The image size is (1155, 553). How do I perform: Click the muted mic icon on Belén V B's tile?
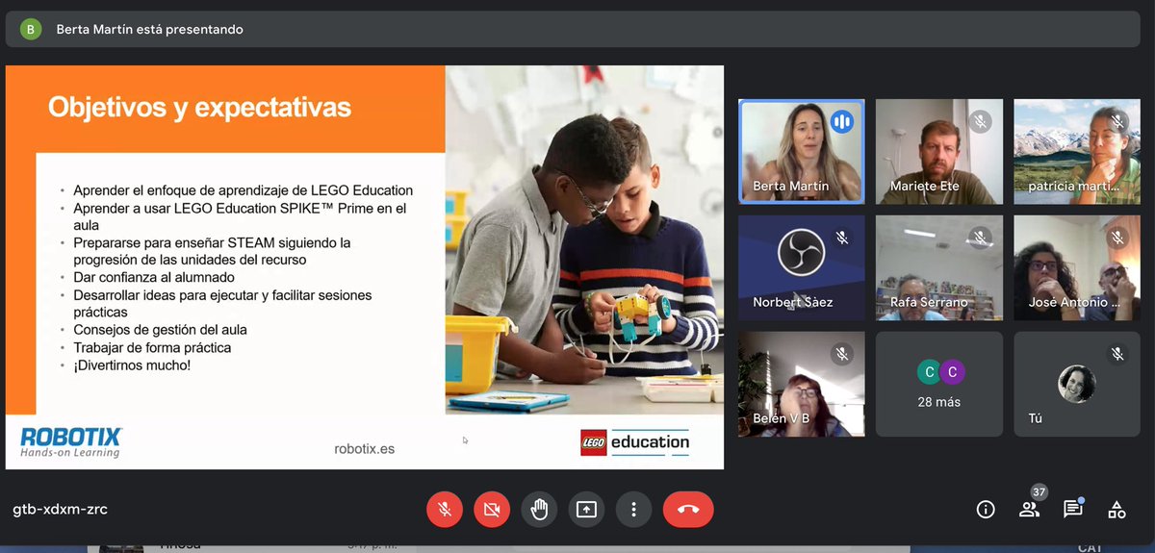[842, 354]
